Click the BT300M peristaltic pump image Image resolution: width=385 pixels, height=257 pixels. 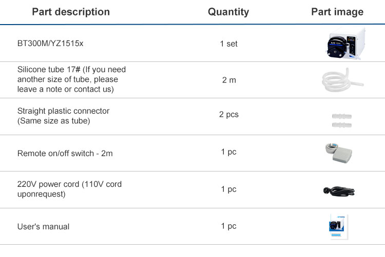click(345, 44)
